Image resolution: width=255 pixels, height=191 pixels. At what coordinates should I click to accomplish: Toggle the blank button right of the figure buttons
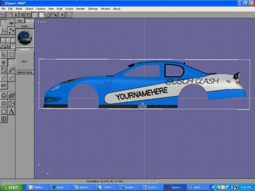[x=13, y=46]
